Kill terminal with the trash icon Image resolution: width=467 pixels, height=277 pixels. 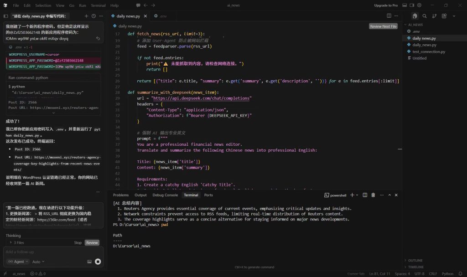tap(373, 195)
